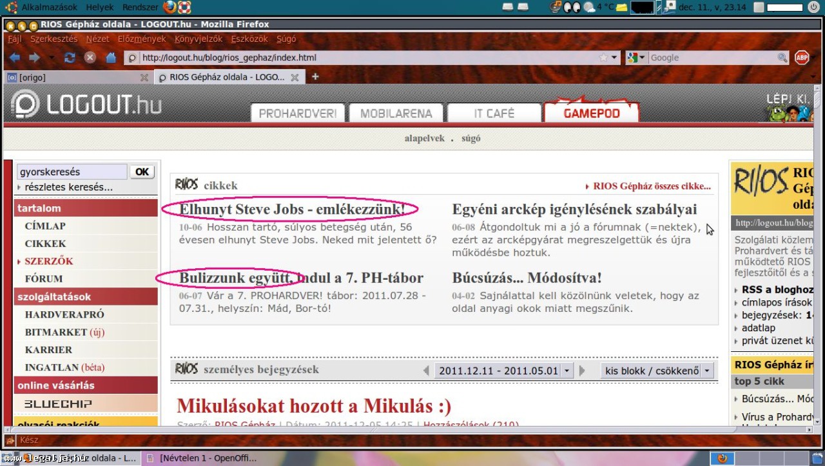Close the origo tab
The height and width of the screenshot is (466, 825).
click(x=144, y=77)
